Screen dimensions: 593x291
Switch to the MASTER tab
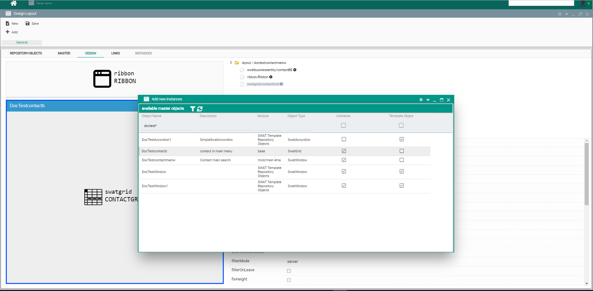64,53
